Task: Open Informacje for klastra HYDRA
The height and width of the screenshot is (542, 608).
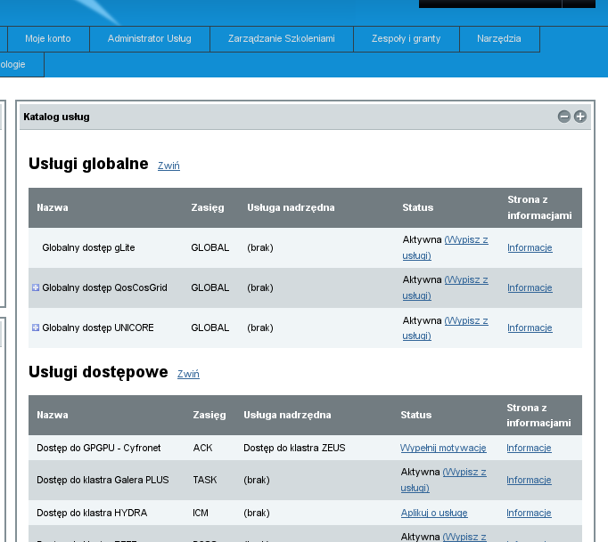Action: (x=529, y=513)
